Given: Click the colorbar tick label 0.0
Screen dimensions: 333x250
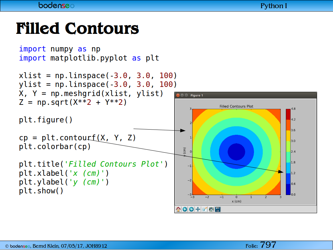Looking at the screenshot, I should pyautogui.click(x=293, y=194).
